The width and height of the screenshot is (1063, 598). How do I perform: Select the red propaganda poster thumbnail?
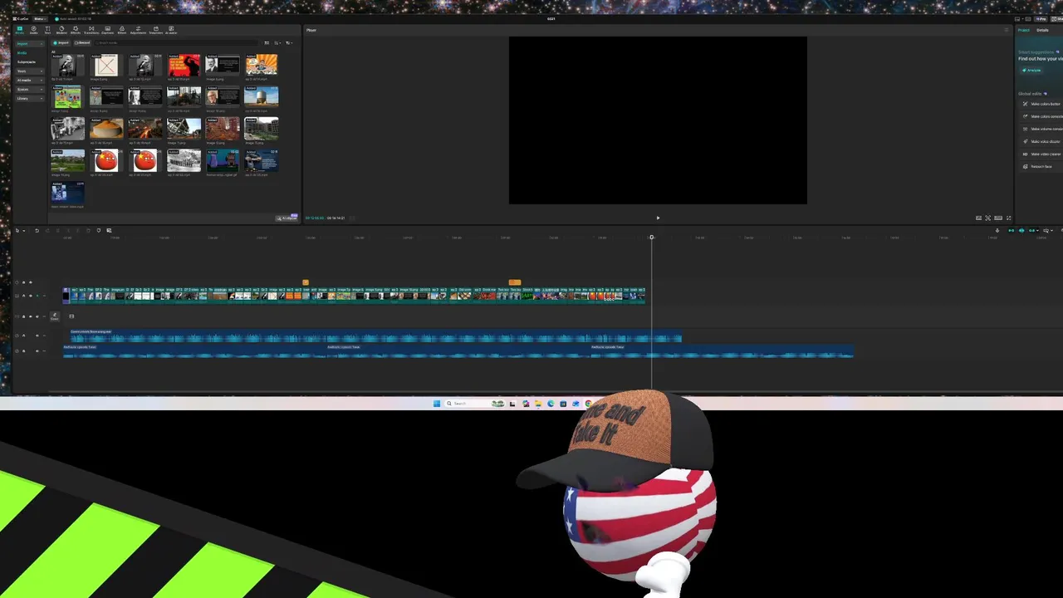click(x=184, y=65)
